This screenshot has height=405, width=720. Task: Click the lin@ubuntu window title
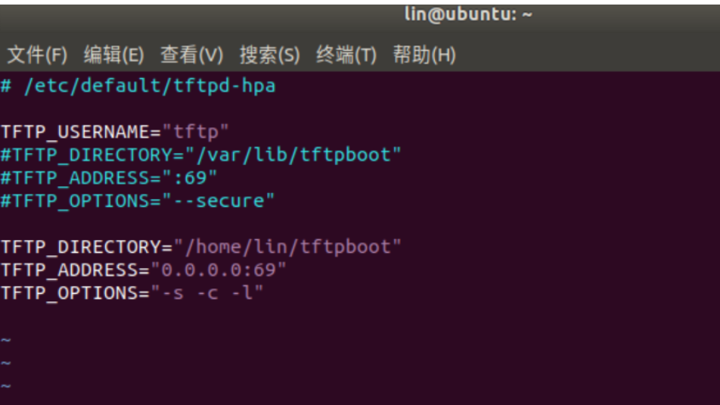(468, 14)
